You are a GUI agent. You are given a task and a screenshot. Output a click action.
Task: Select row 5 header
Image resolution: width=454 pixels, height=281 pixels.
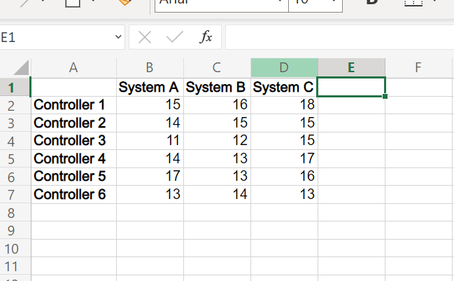pyautogui.click(x=15, y=159)
